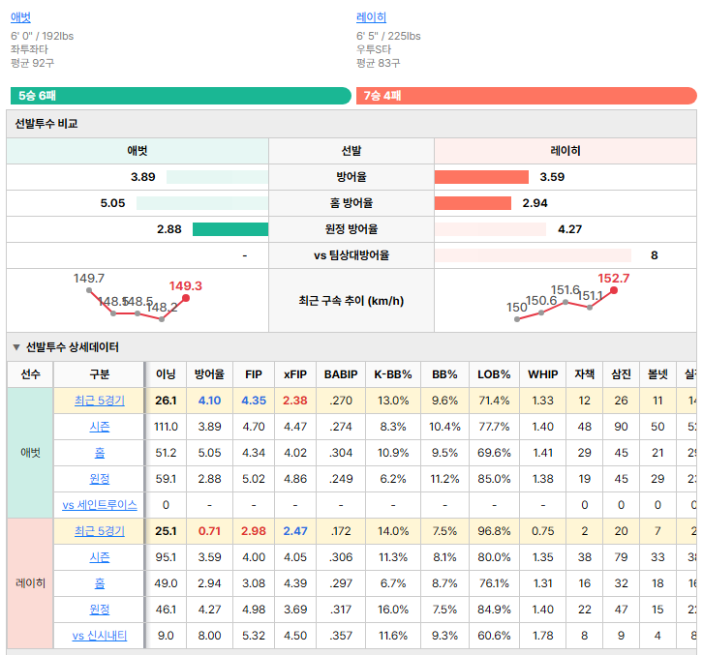
Task: Click the 우투S타 text under 레이히
Action: point(374,49)
